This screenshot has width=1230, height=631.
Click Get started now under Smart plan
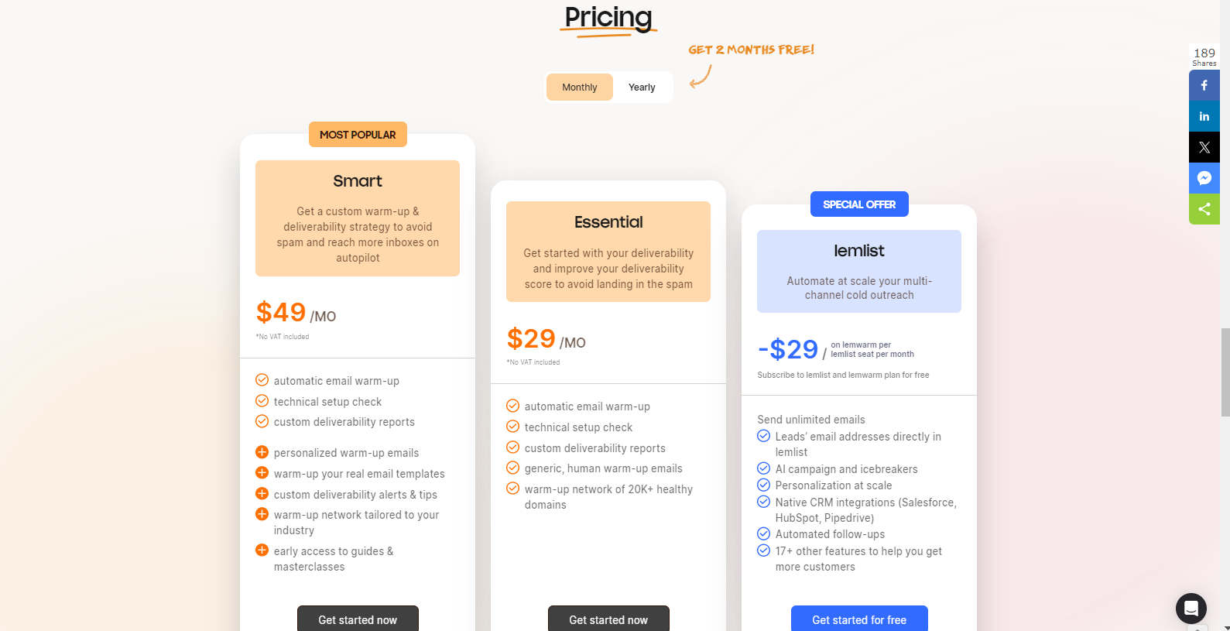(x=358, y=619)
